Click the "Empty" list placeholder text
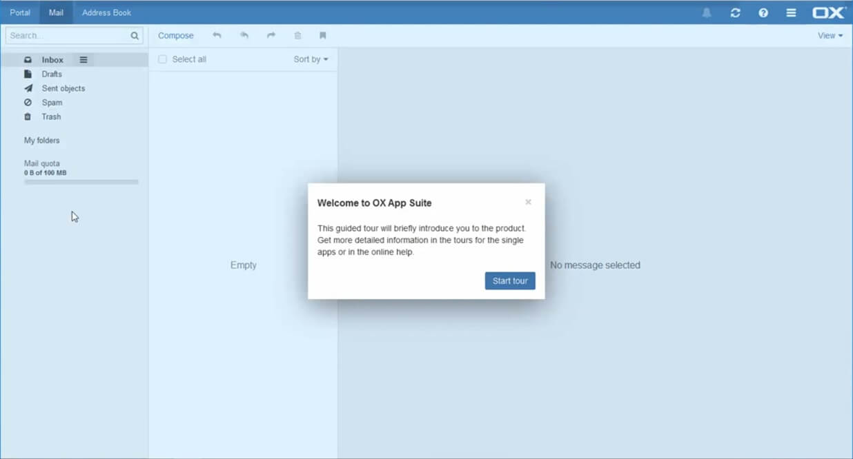853x459 pixels. click(x=244, y=265)
